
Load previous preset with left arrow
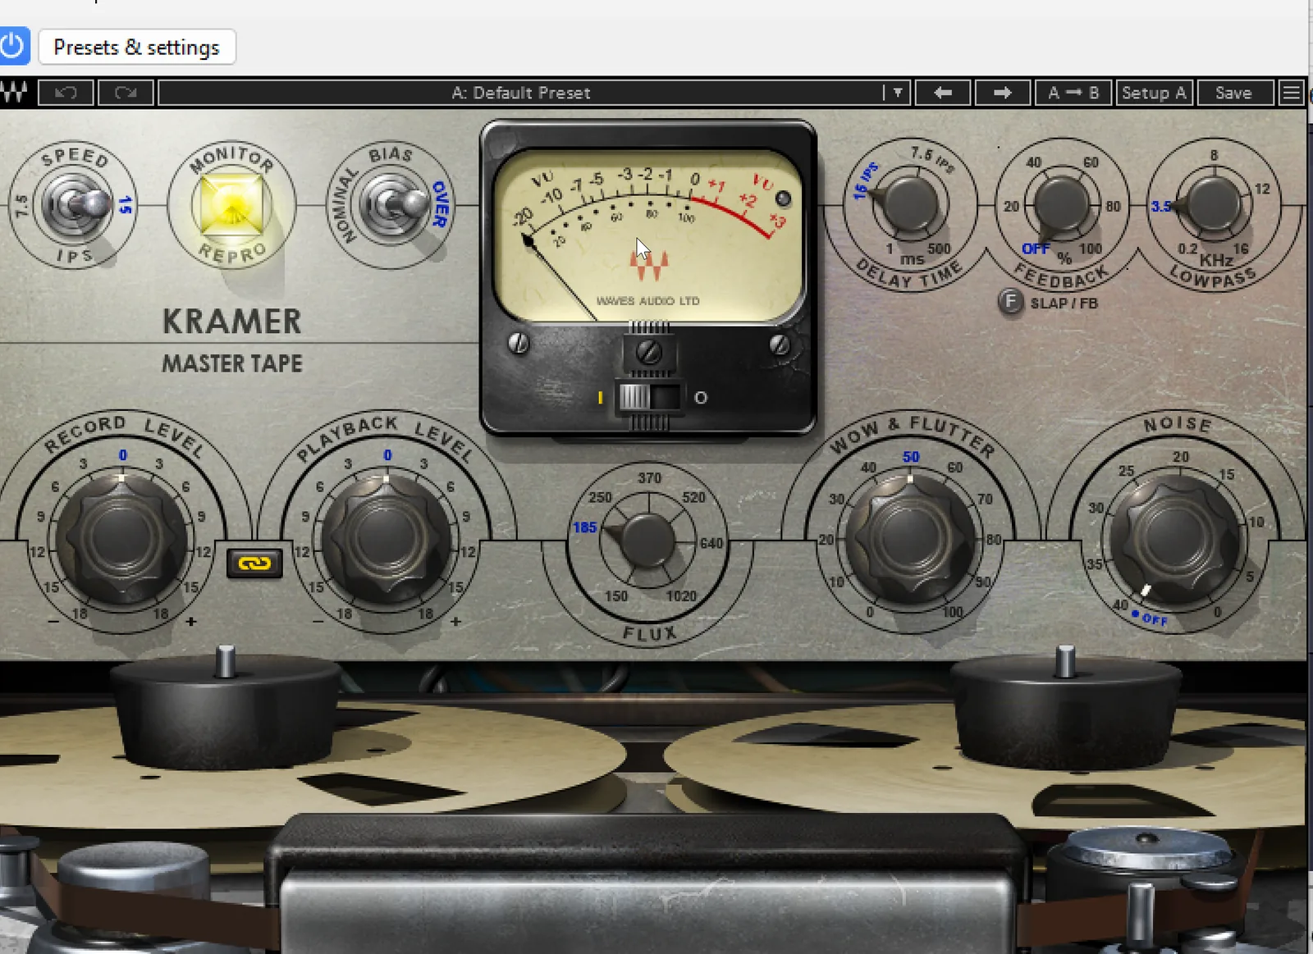click(943, 93)
